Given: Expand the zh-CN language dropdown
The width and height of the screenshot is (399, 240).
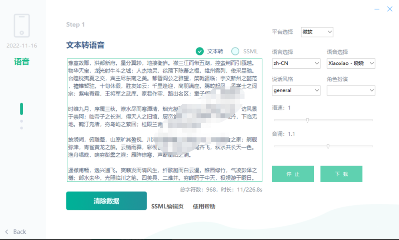Looking at the screenshot, I should pos(296,63).
